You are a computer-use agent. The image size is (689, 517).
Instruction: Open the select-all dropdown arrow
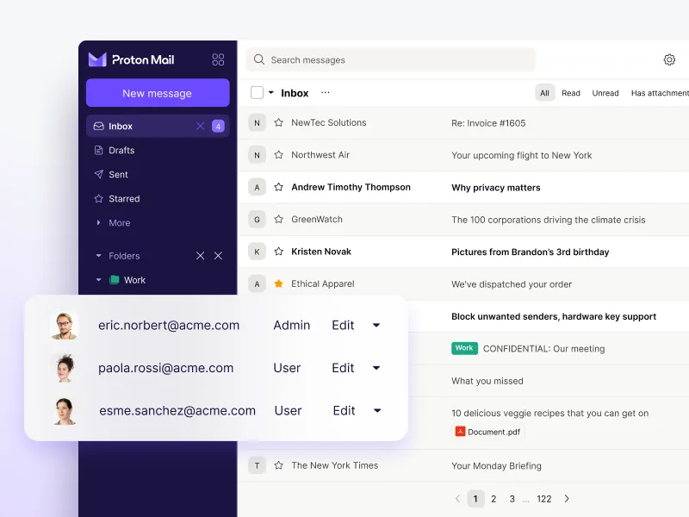[x=271, y=92]
